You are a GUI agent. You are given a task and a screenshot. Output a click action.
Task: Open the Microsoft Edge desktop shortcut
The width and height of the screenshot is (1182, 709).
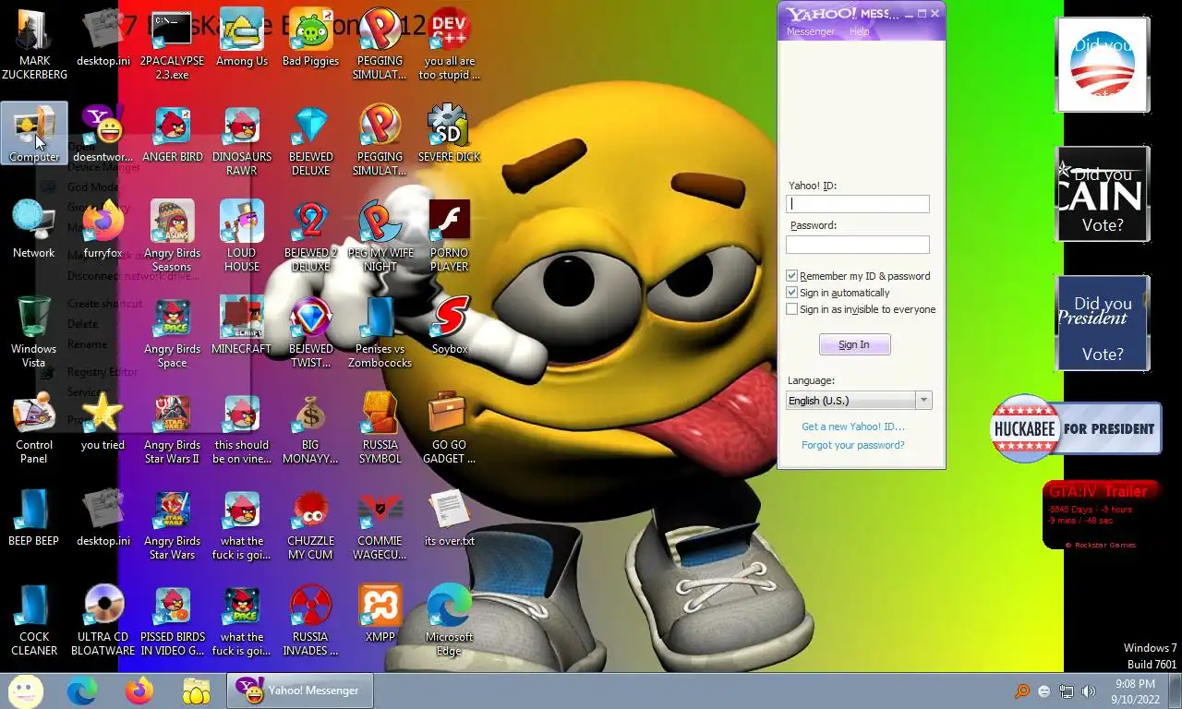pos(450,620)
